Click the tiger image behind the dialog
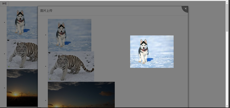 point(22,54)
